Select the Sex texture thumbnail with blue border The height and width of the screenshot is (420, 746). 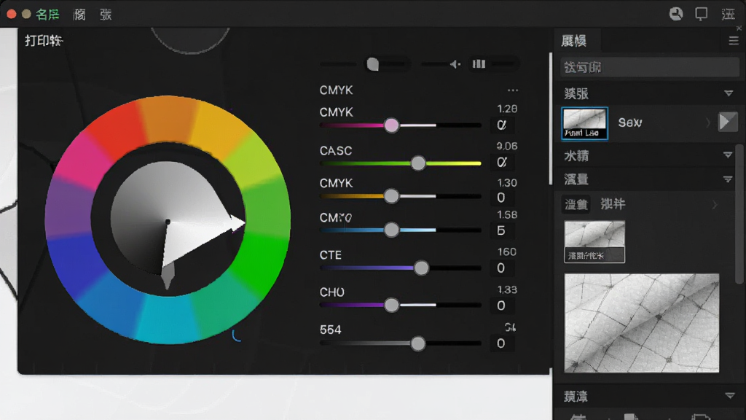pyautogui.click(x=585, y=123)
